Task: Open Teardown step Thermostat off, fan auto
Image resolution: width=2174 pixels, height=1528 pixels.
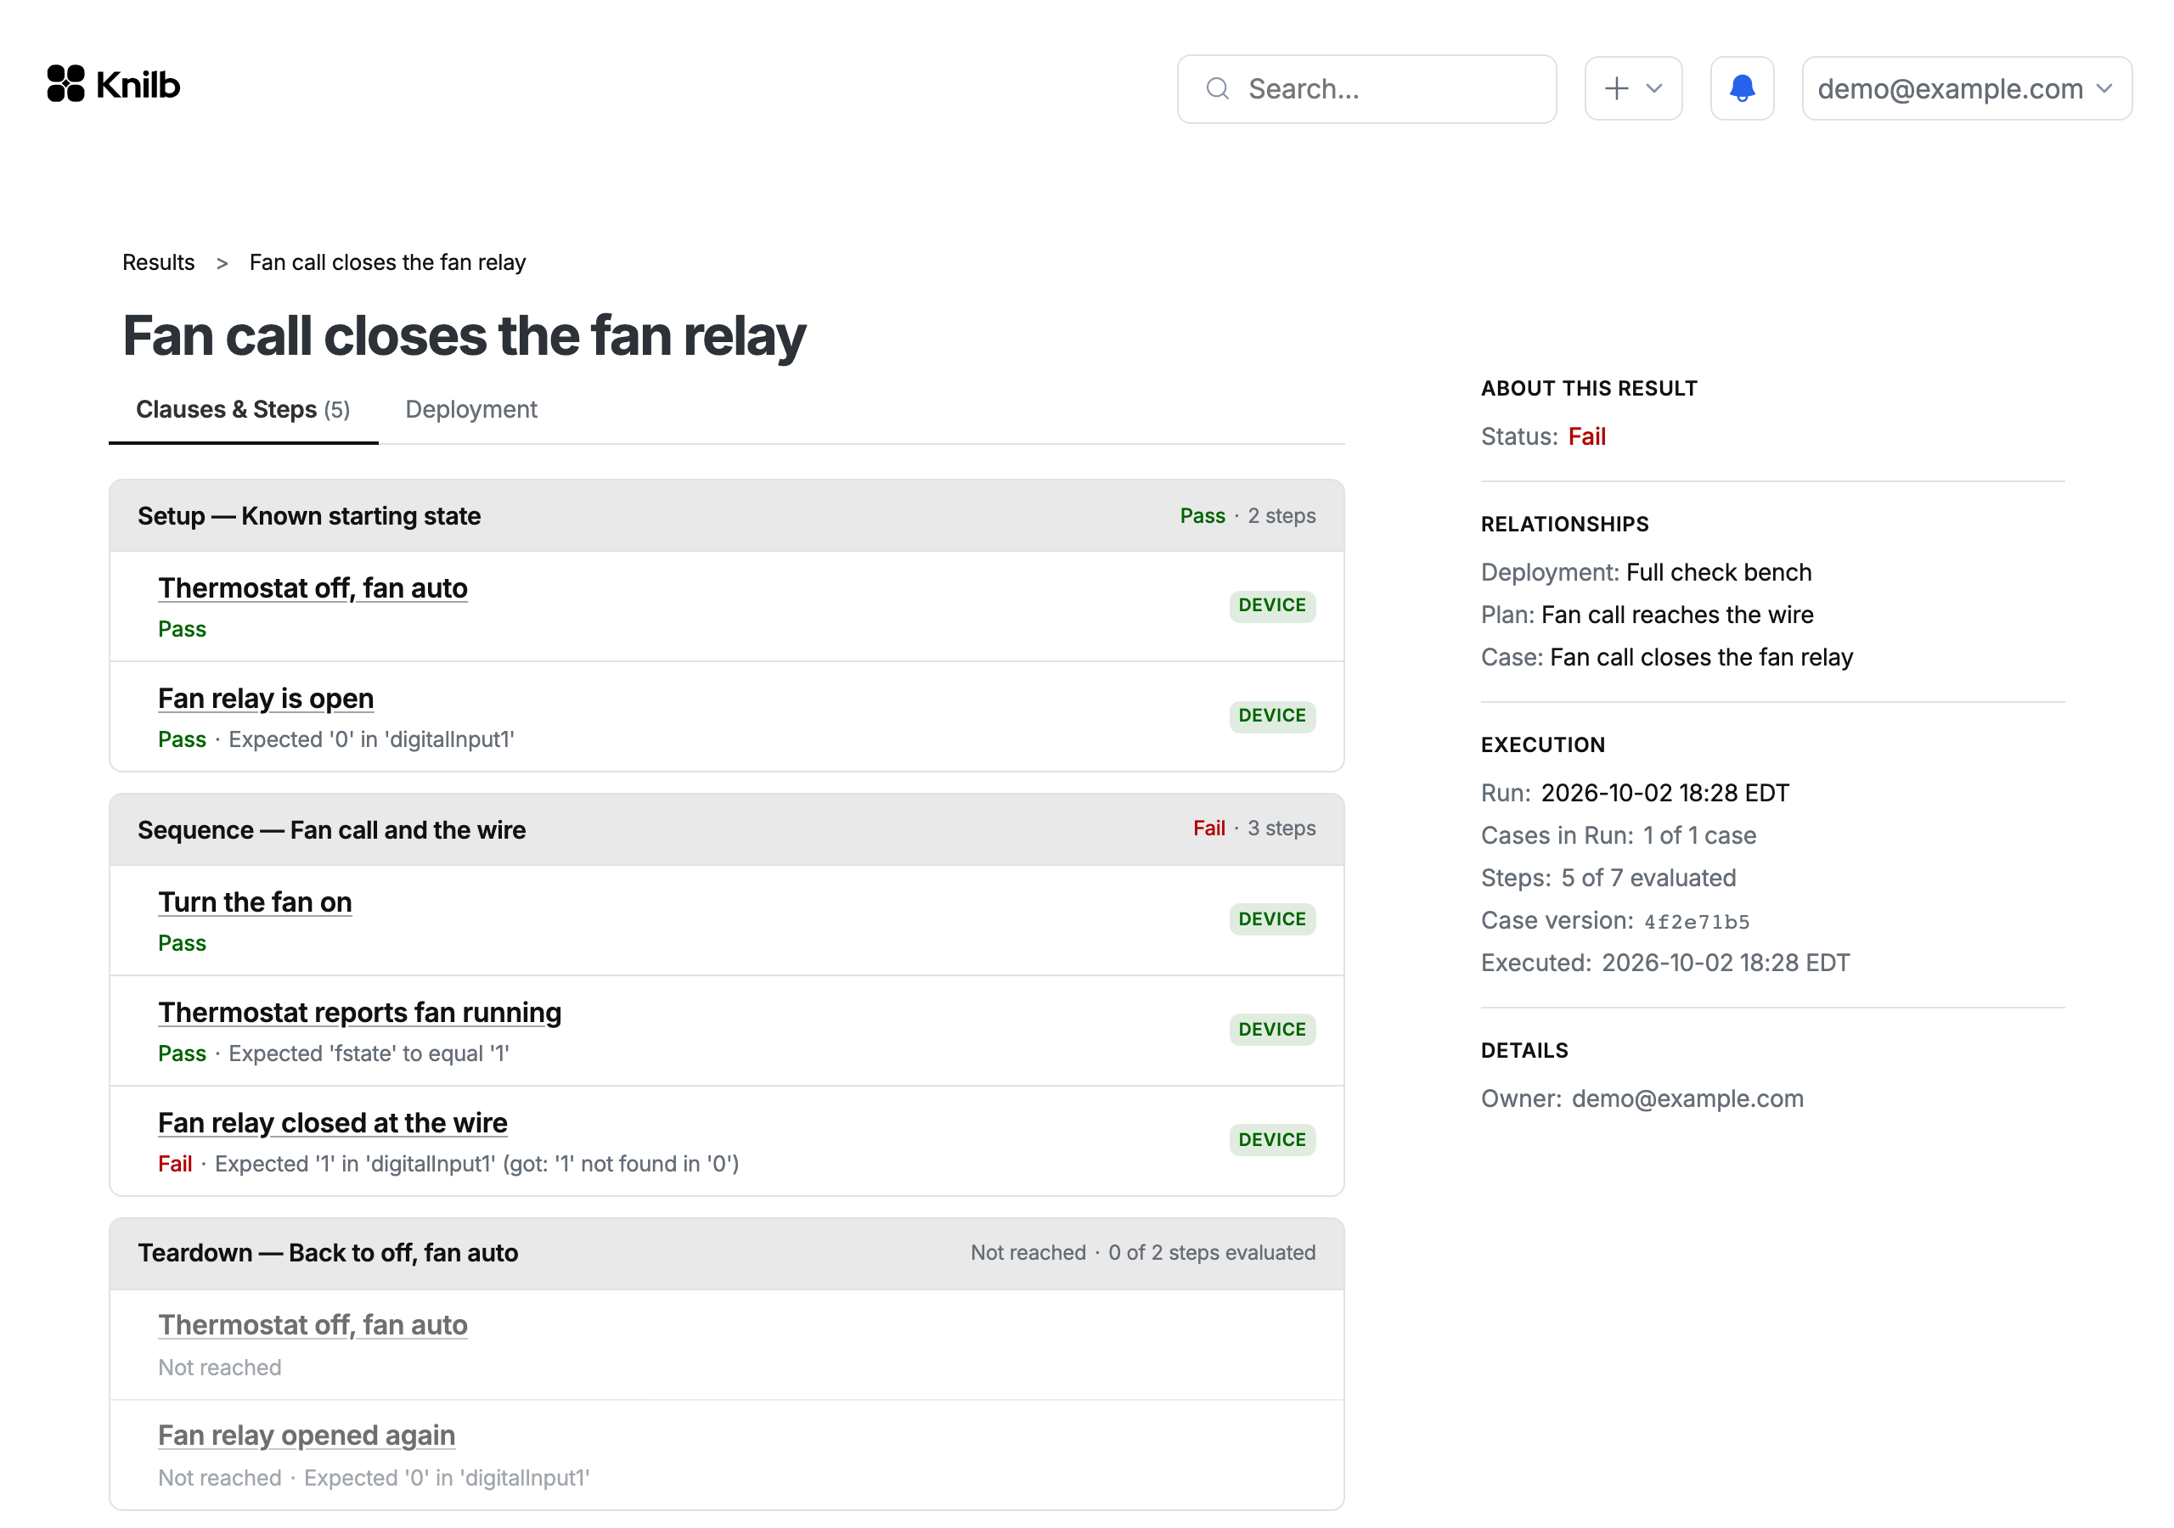Action: 313,1325
